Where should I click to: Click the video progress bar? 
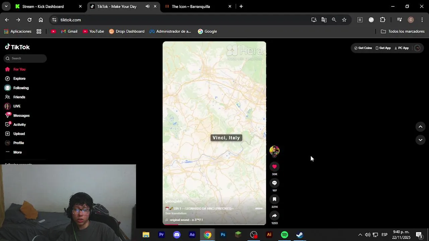pos(214,224)
